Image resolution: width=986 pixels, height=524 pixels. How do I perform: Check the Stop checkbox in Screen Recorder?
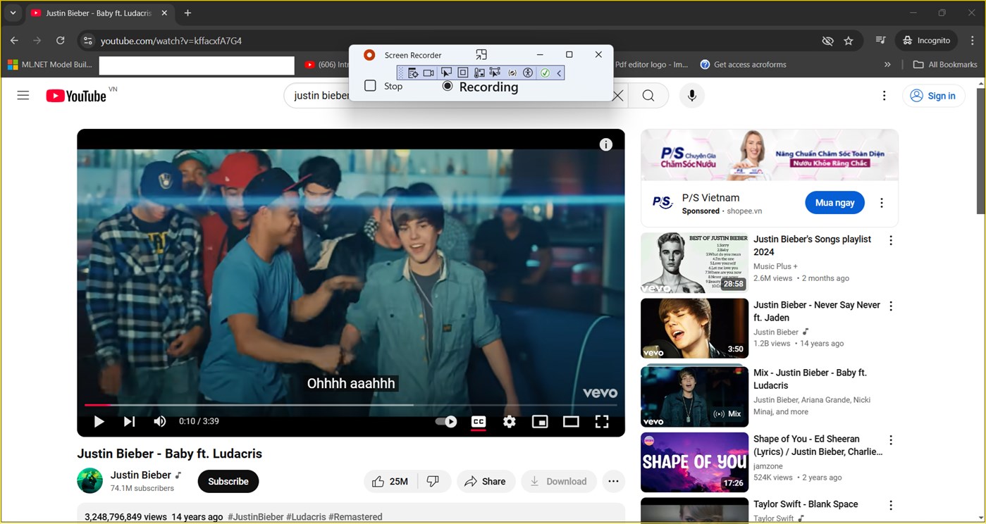tap(370, 85)
